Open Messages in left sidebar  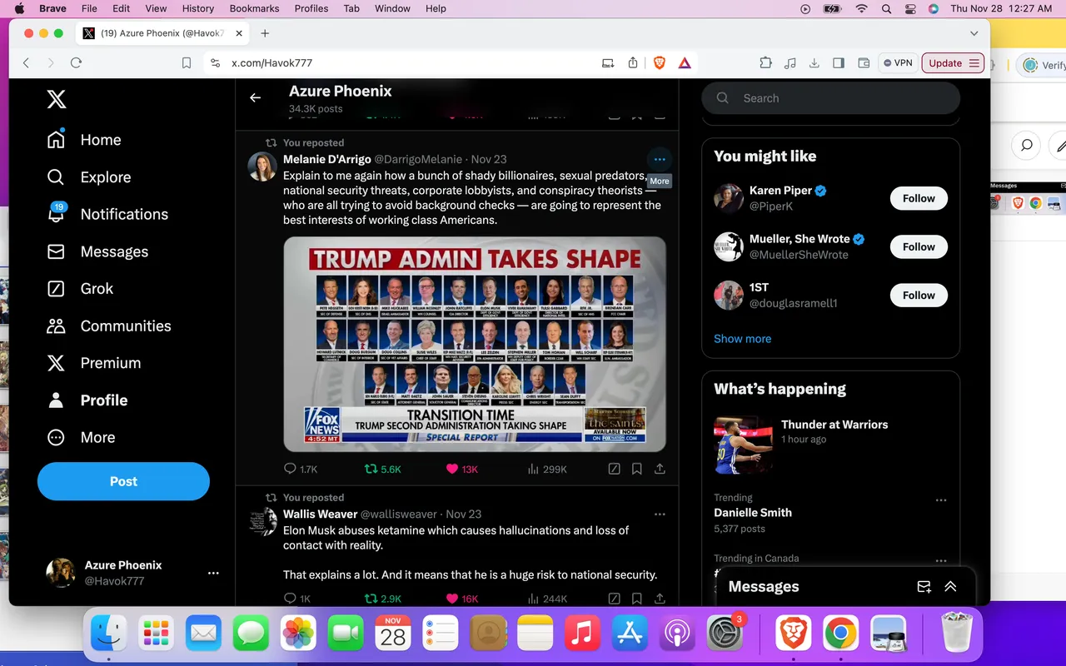tap(97, 251)
